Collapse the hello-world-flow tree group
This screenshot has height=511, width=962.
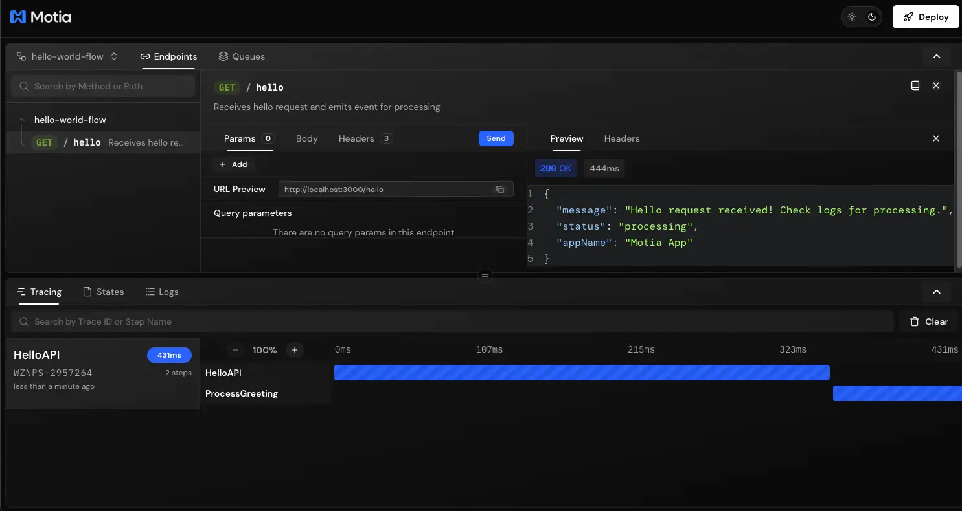(x=21, y=120)
